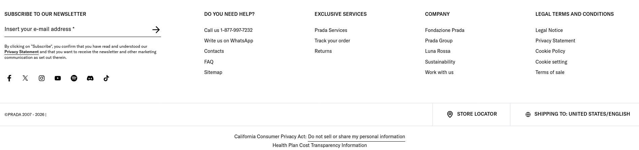Open the underlined Privacy Statement link
The height and width of the screenshot is (150, 639).
coord(22,52)
